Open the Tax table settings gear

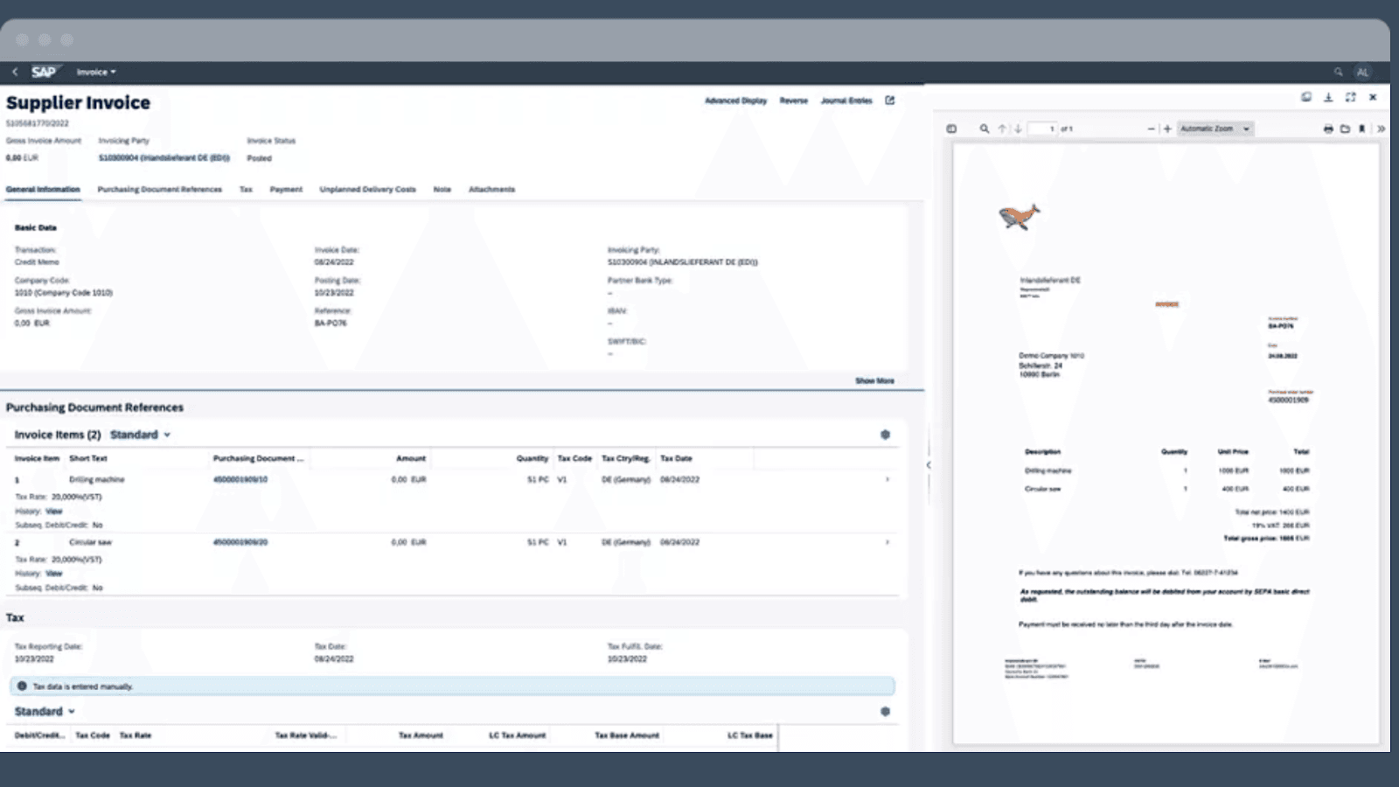(885, 712)
